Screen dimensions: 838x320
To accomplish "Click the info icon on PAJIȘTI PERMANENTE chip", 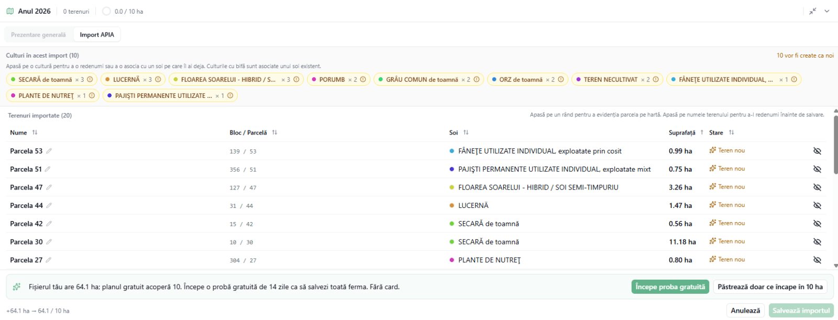I will 230,96.
